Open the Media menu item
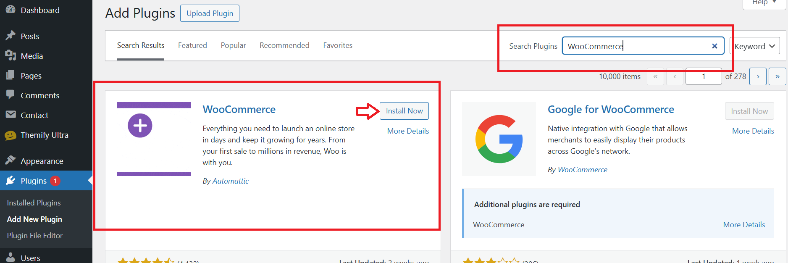The image size is (788, 263). point(46,56)
